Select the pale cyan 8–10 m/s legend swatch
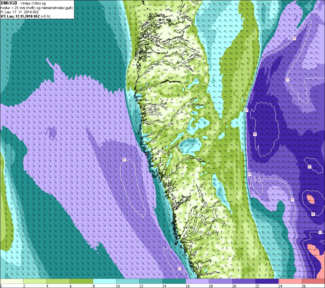The height and width of the screenshot is (288, 325). tap(104, 281)
